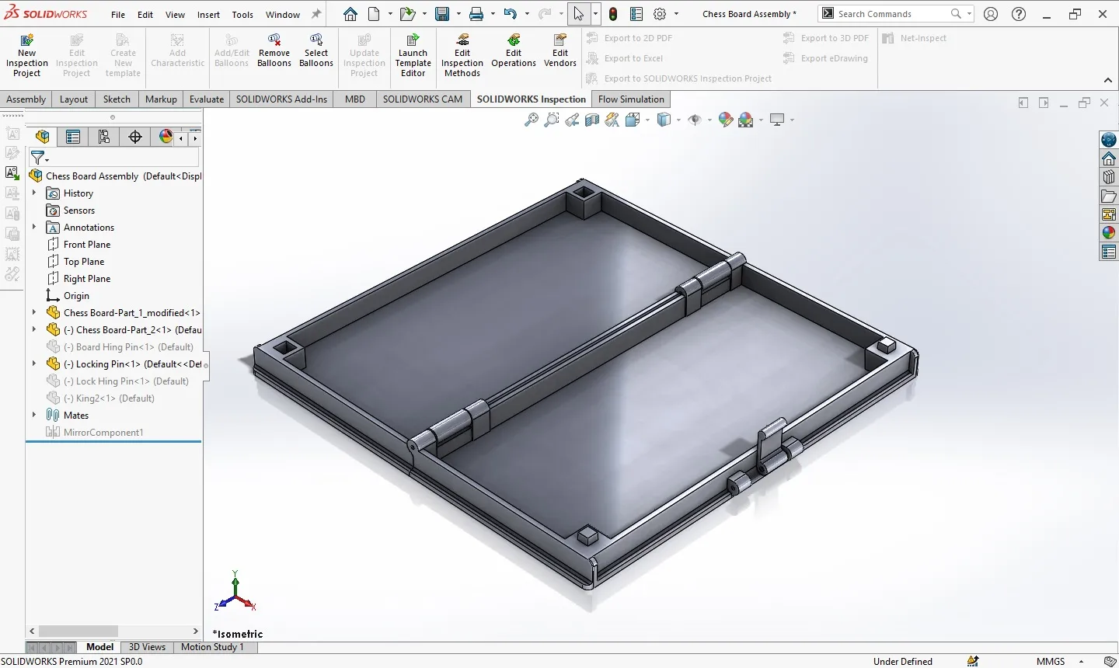1119x668 pixels.
Task: Expand Chess Board-Part_2 node
Action: 33,329
